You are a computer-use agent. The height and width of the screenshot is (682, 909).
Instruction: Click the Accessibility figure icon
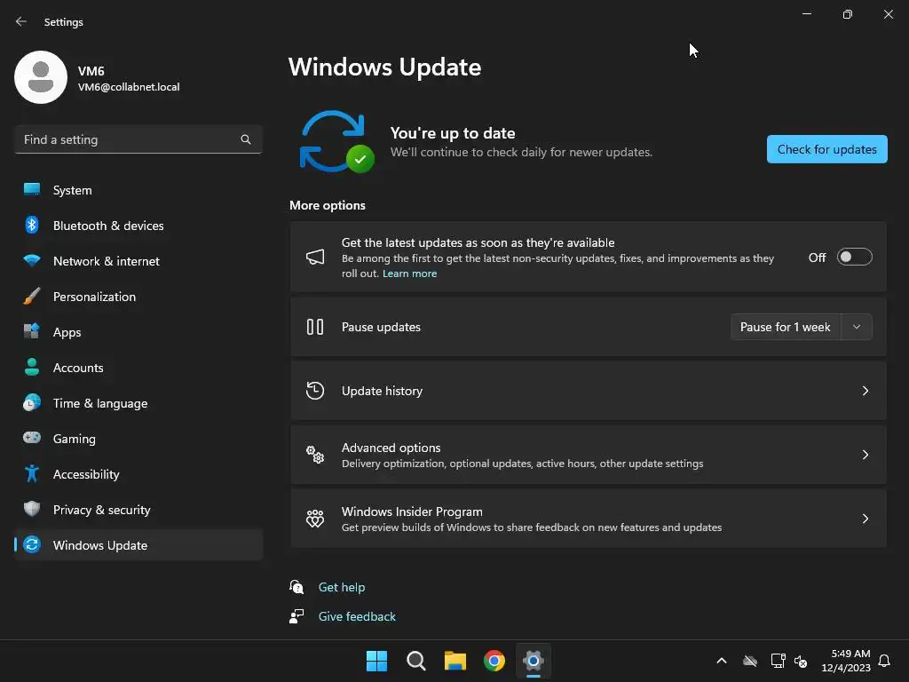point(32,474)
